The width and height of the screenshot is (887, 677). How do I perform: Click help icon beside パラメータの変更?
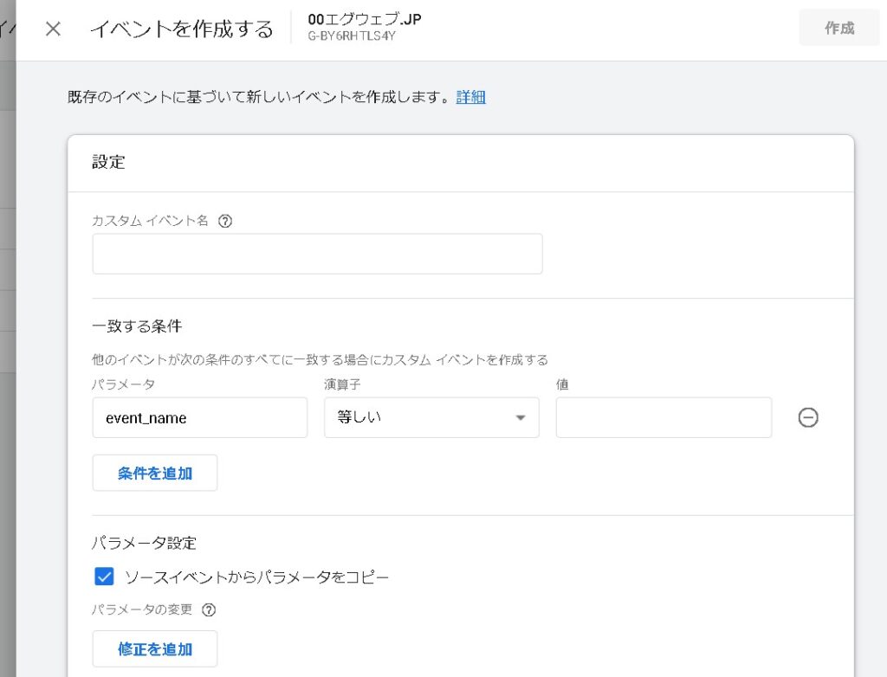pos(208,609)
